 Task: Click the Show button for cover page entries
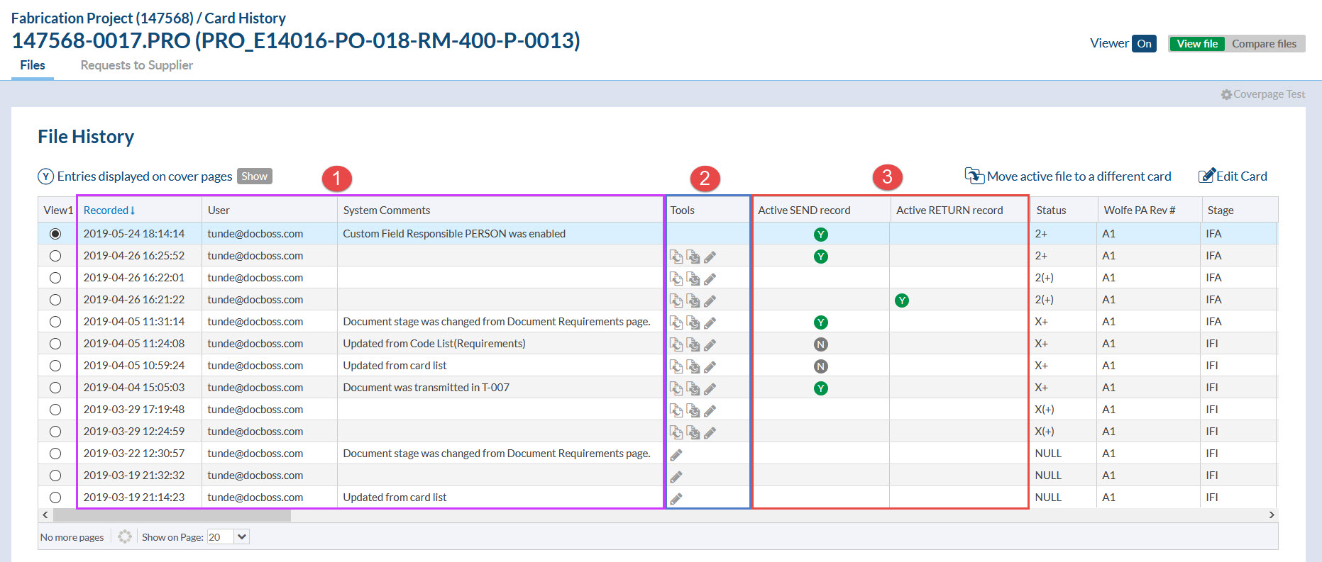255,176
